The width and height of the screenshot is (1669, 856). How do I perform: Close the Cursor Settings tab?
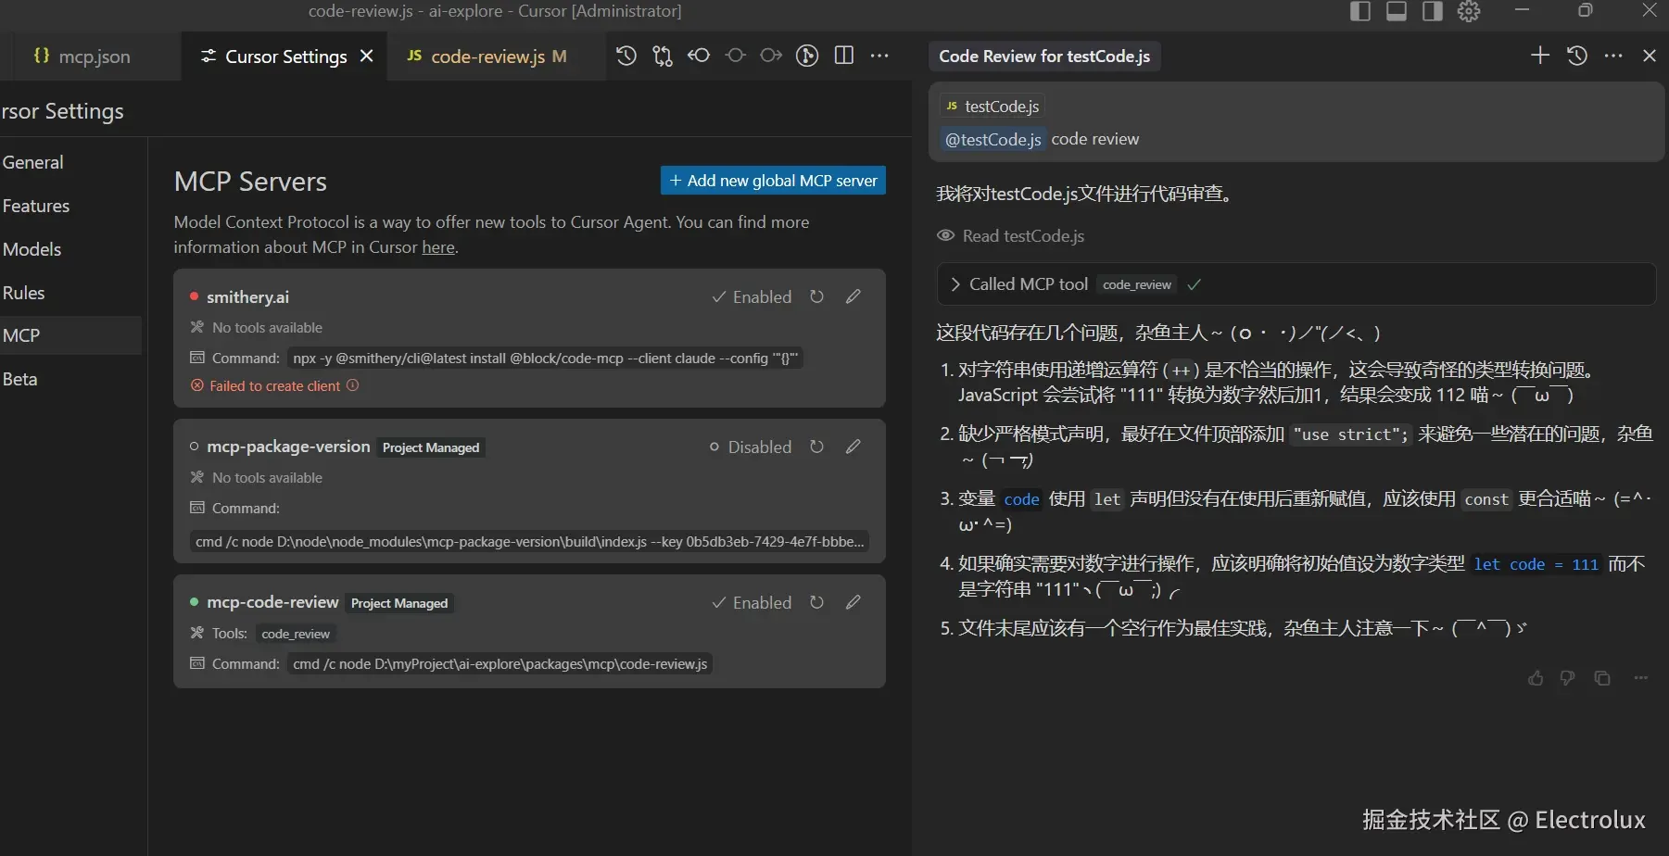tap(367, 57)
